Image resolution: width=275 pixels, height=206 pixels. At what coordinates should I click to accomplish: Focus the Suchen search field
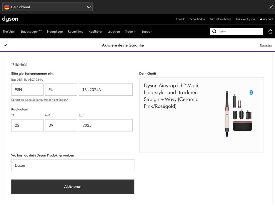pyautogui.click(x=239, y=31)
